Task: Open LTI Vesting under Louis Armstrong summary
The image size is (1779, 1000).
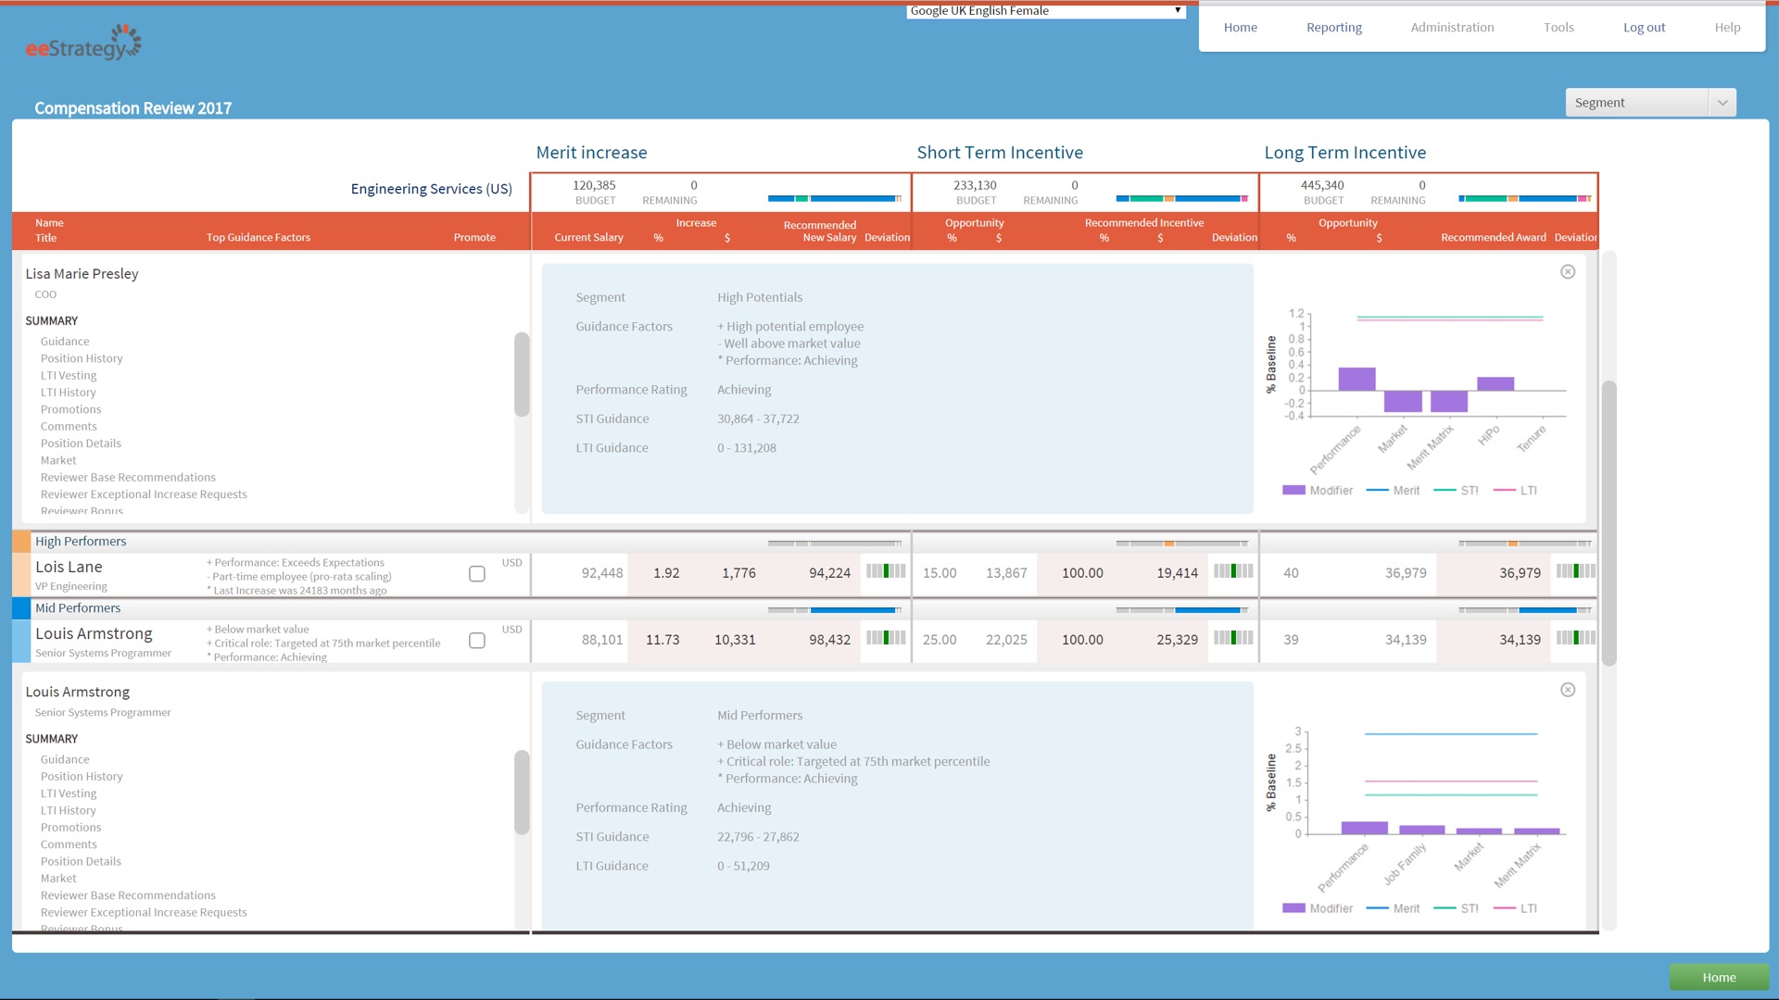Action: point(69,794)
